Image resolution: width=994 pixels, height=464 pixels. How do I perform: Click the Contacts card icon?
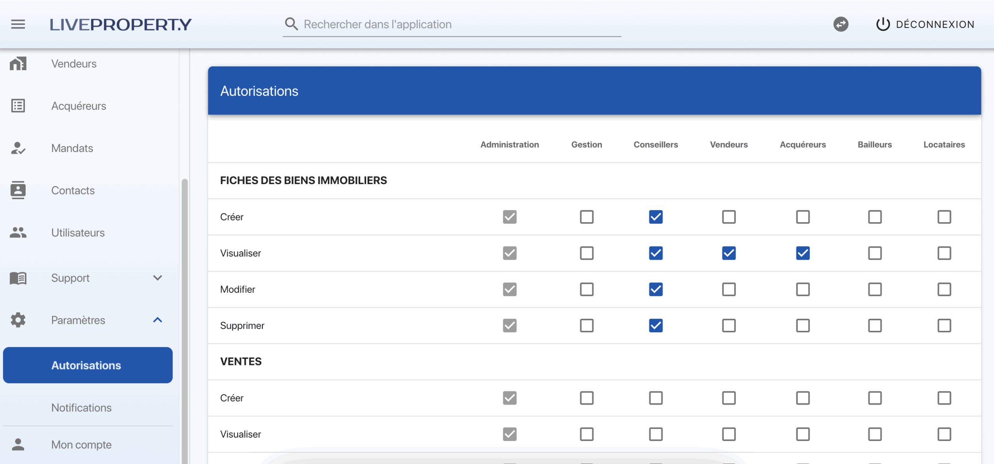(x=18, y=190)
